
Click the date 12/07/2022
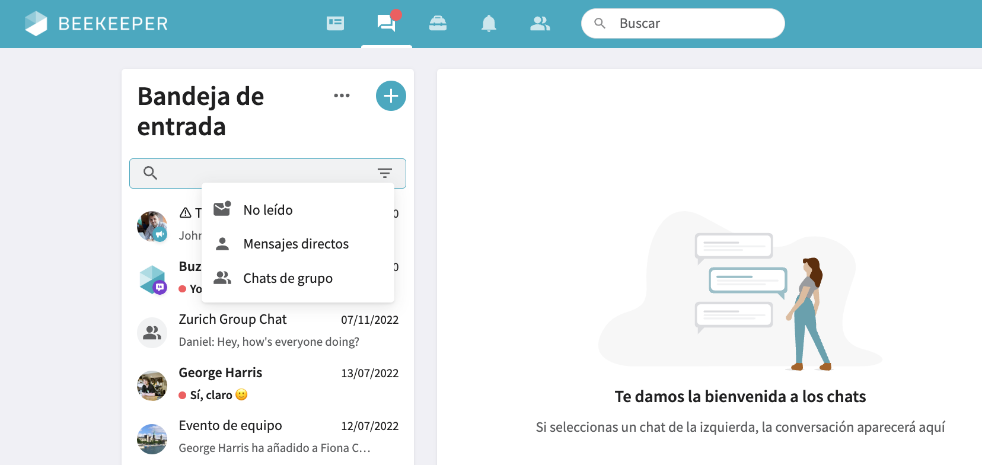click(369, 426)
